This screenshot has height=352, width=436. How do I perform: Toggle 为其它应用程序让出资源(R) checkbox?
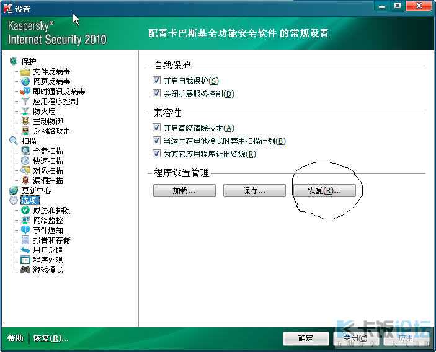156,154
